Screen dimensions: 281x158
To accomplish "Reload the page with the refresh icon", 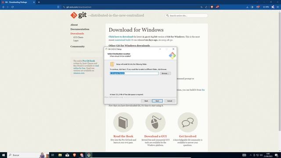I will point(13,7).
